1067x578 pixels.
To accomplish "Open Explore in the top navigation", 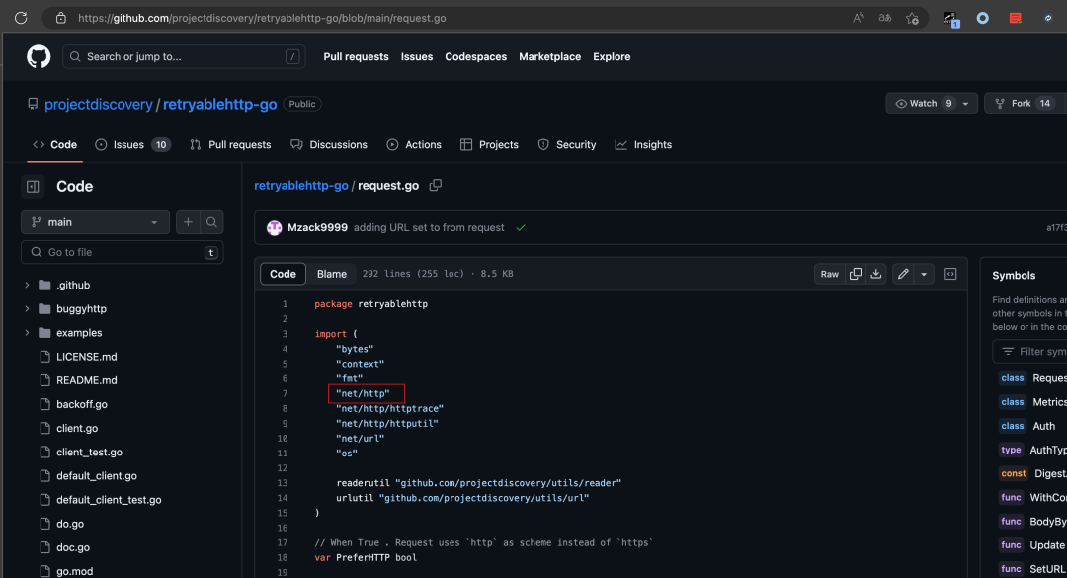I will (612, 57).
